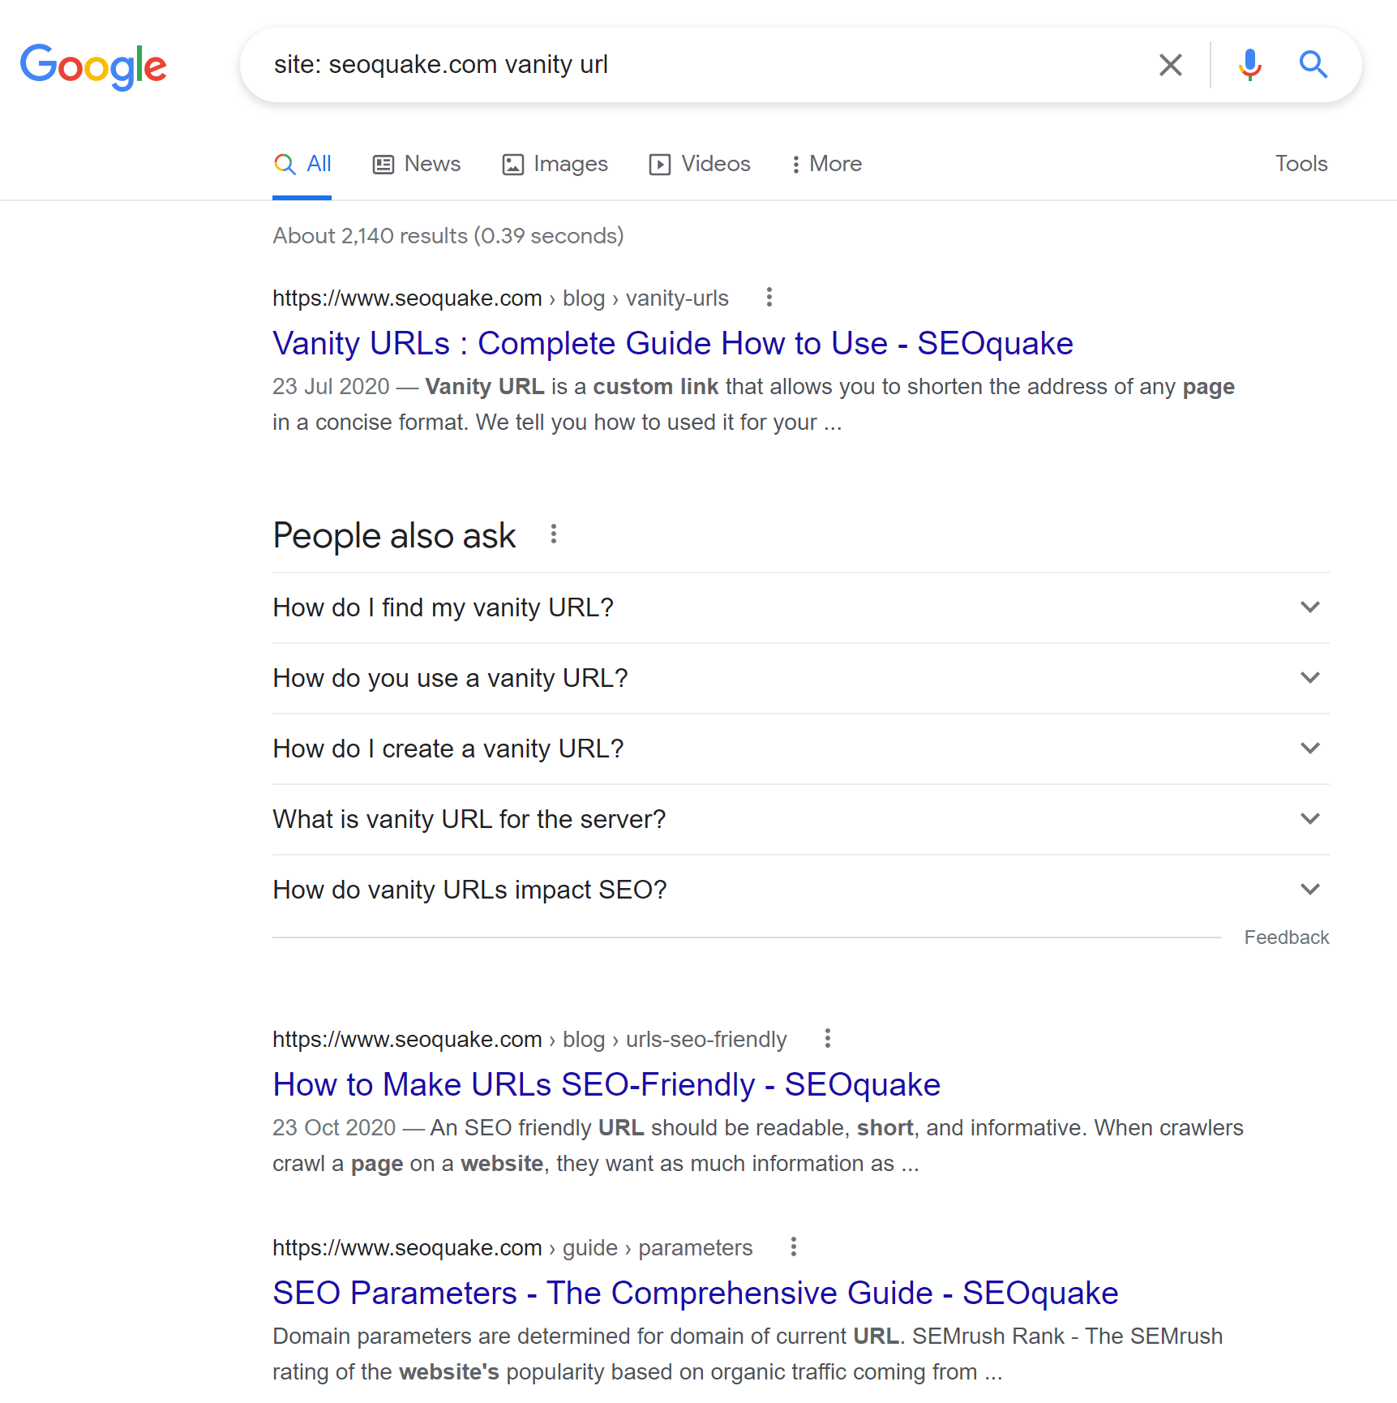Click the Google logo
1397x1403 pixels.
pyautogui.click(x=93, y=66)
